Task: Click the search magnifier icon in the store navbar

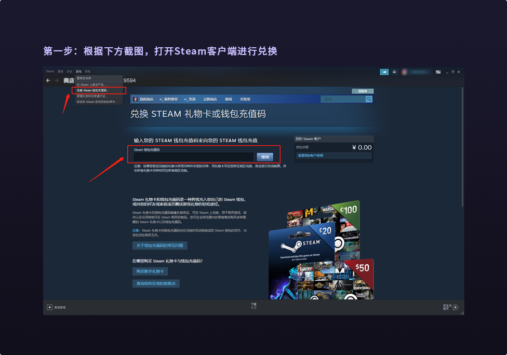Action: click(x=368, y=99)
